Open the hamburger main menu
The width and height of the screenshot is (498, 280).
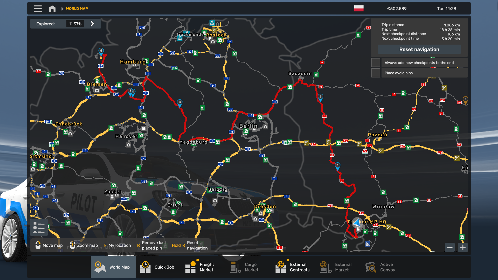click(x=38, y=9)
